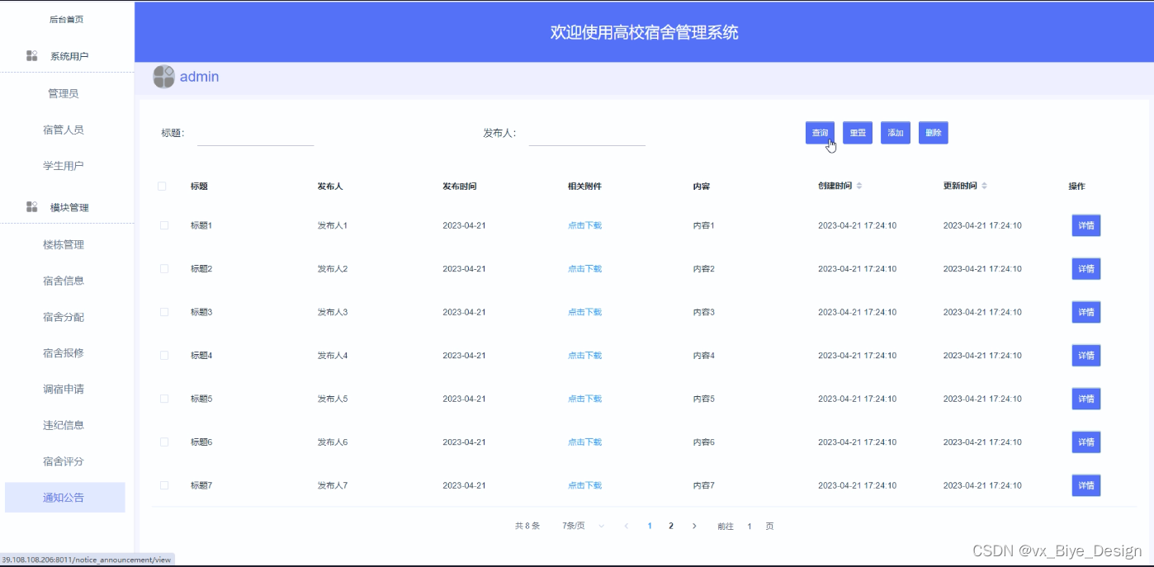
Task: Click the 删除 delete button
Action: coord(934,133)
